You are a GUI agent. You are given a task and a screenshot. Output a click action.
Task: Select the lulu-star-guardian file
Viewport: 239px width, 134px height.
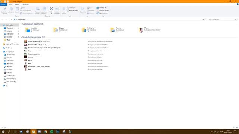pos(34,54)
